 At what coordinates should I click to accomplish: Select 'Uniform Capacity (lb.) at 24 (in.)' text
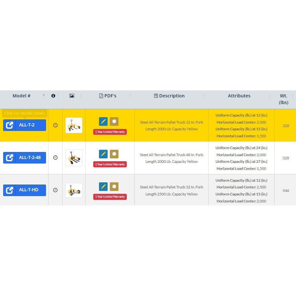pyautogui.click(x=241, y=148)
